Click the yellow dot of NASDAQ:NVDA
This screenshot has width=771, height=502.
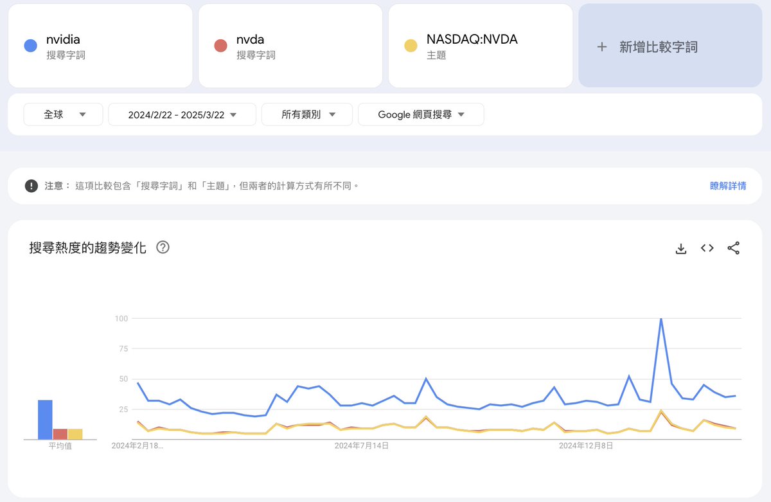[x=411, y=46]
